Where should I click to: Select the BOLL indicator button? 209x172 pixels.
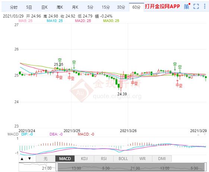tap(123, 159)
